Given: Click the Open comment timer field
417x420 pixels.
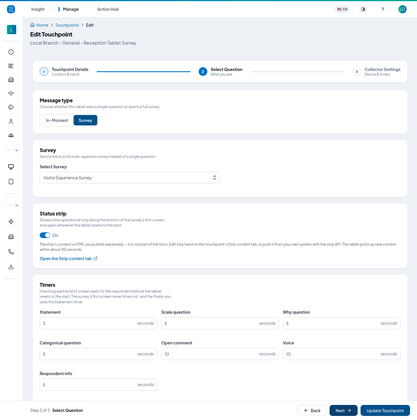Looking at the screenshot, I should tap(220, 354).
